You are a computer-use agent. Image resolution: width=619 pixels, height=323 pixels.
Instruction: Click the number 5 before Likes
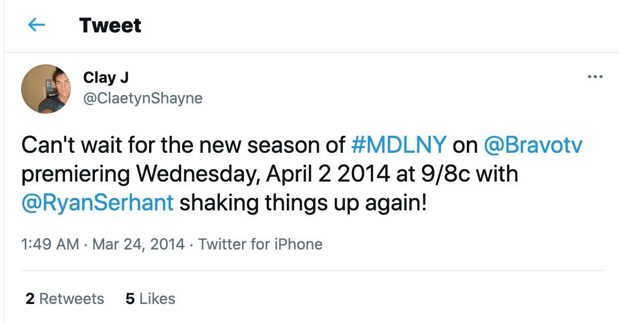(130, 299)
